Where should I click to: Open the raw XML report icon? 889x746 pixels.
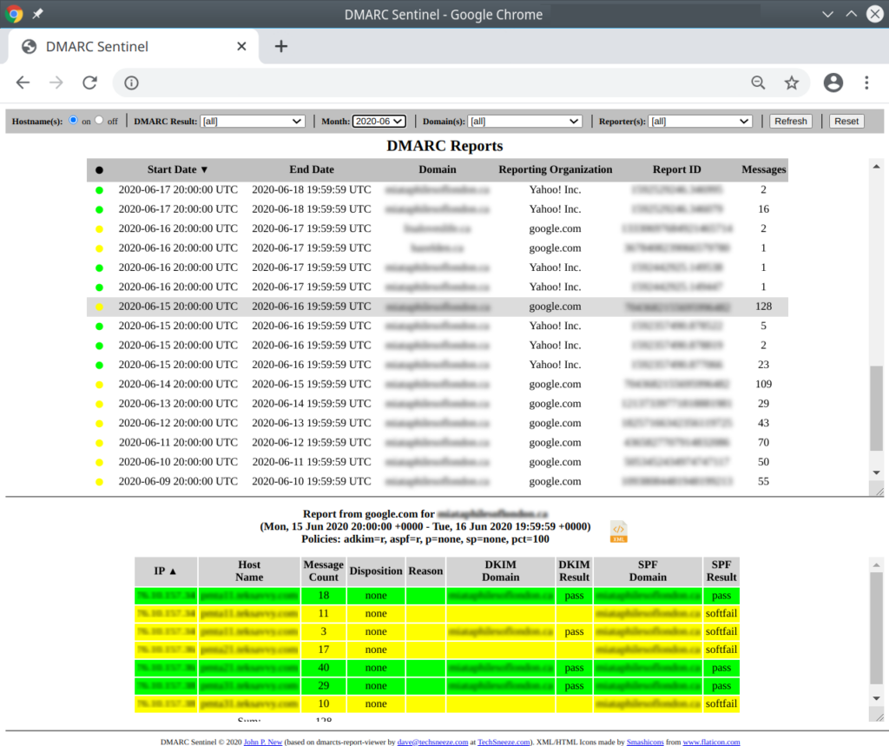(x=618, y=531)
